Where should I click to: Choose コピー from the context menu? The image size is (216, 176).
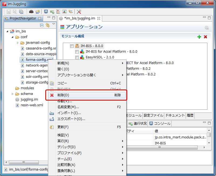pyautogui.click(x=87, y=83)
